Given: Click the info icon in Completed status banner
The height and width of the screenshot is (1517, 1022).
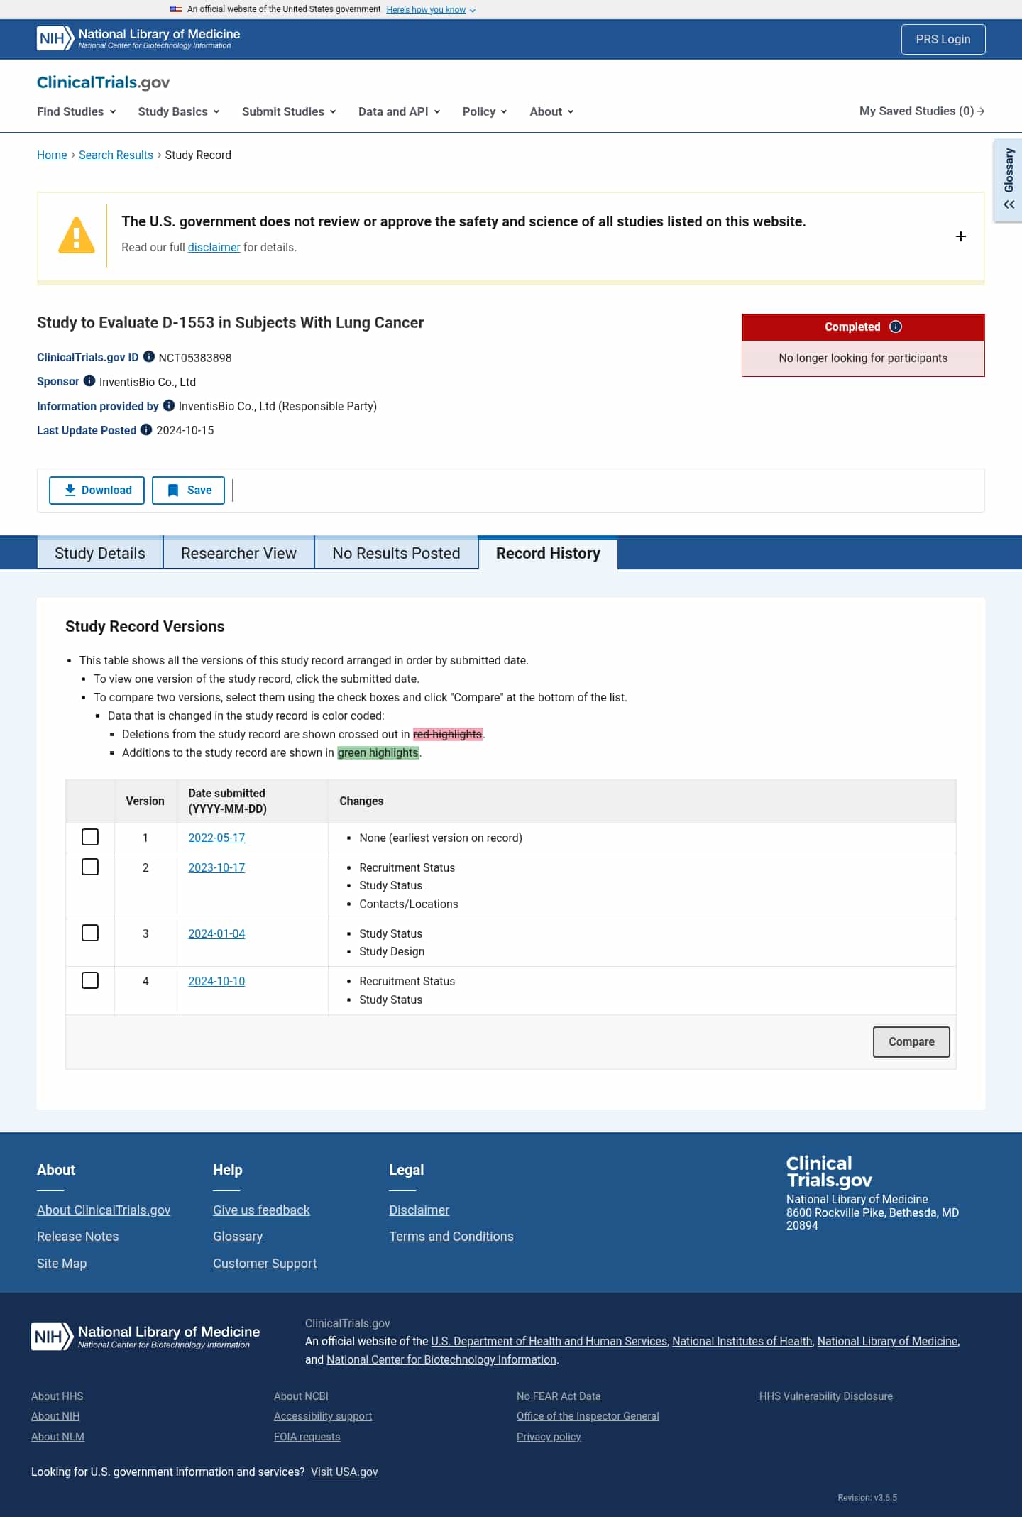Looking at the screenshot, I should click(896, 327).
